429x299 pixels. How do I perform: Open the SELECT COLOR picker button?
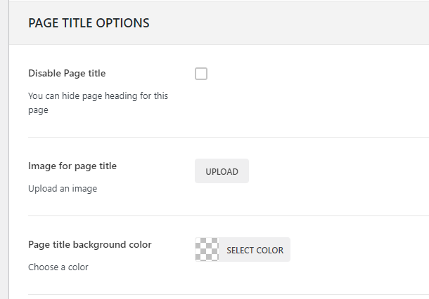point(255,250)
